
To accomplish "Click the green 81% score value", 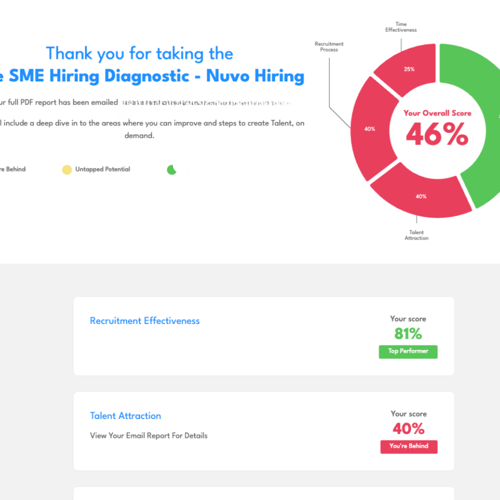I will pos(408,333).
